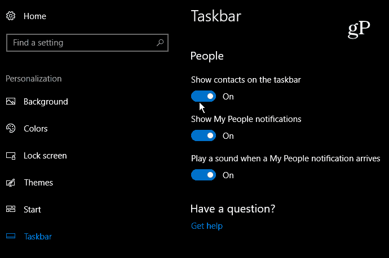
Task: Toggle the My People notification sound switch
Action: click(x=204, y=175)
